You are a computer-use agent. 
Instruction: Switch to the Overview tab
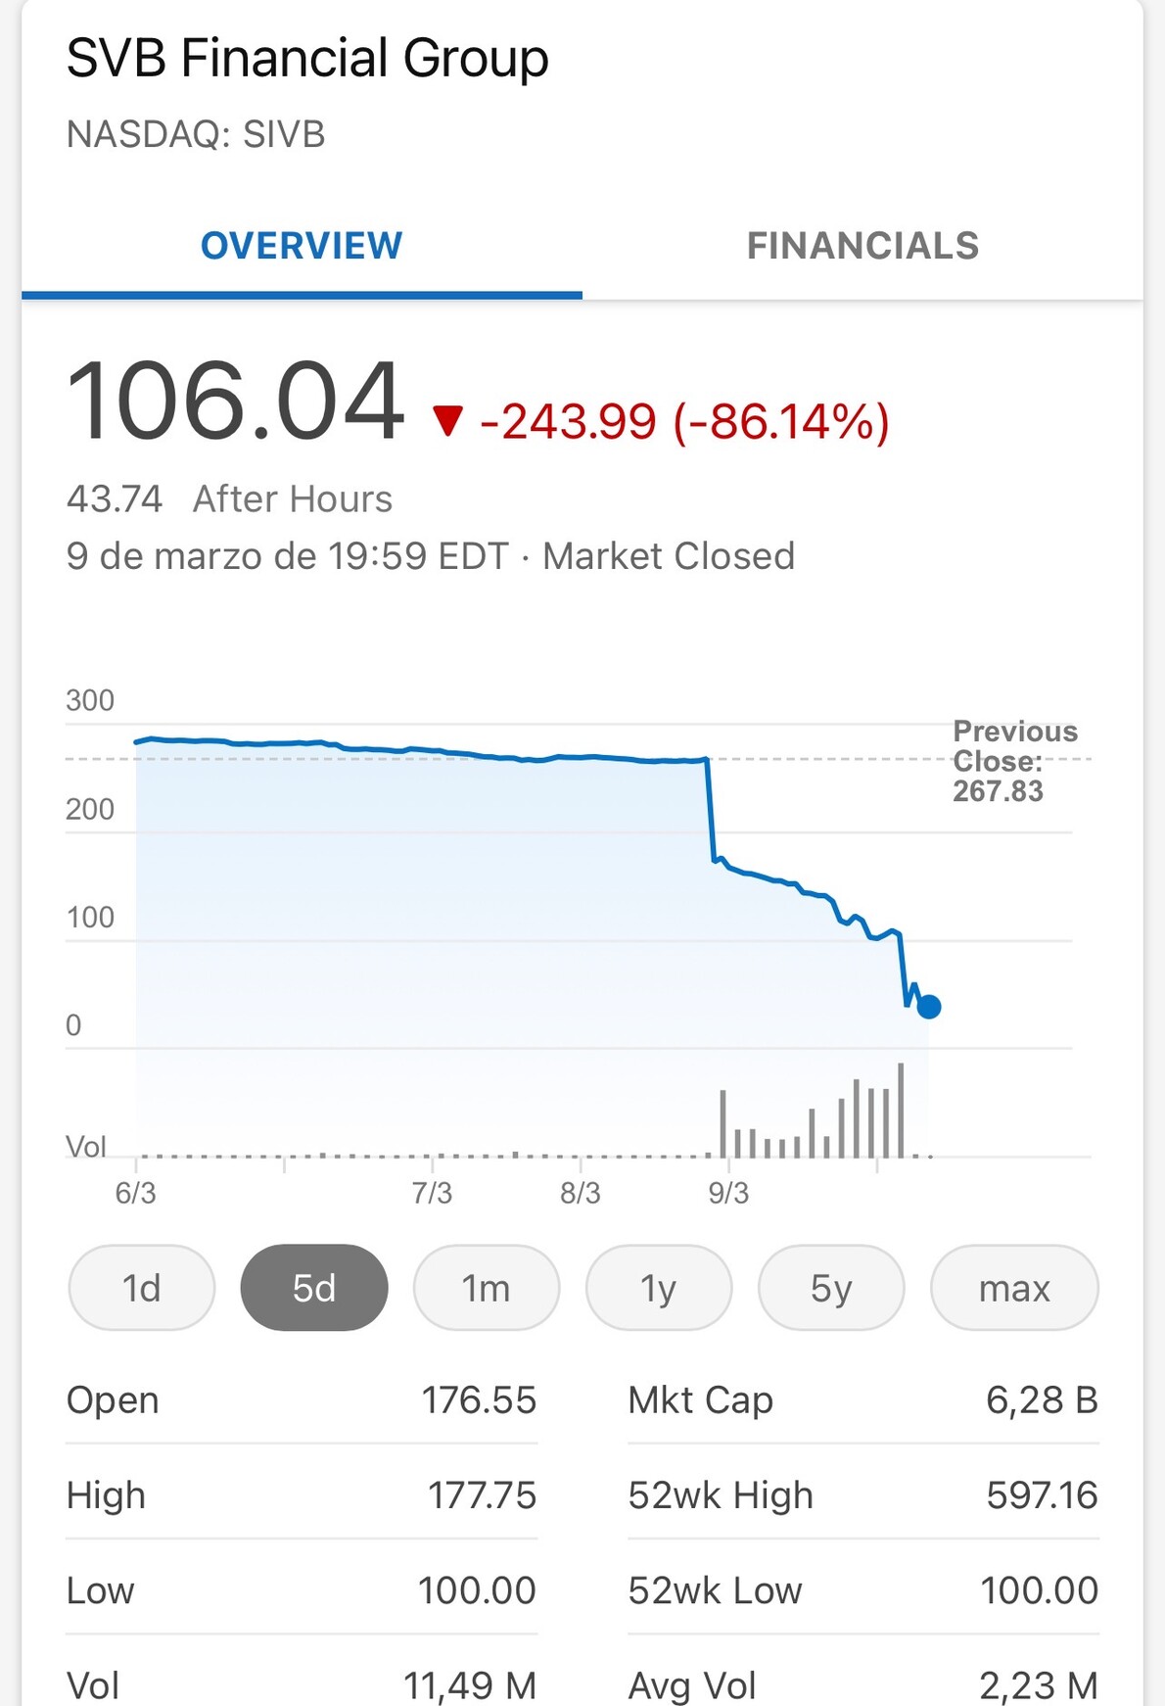[302, 246]
